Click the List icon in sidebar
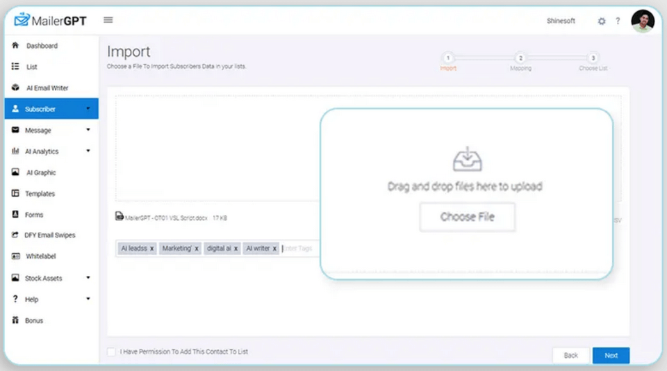Viewport: 667px width, 371px height. (x=15, y=67)
